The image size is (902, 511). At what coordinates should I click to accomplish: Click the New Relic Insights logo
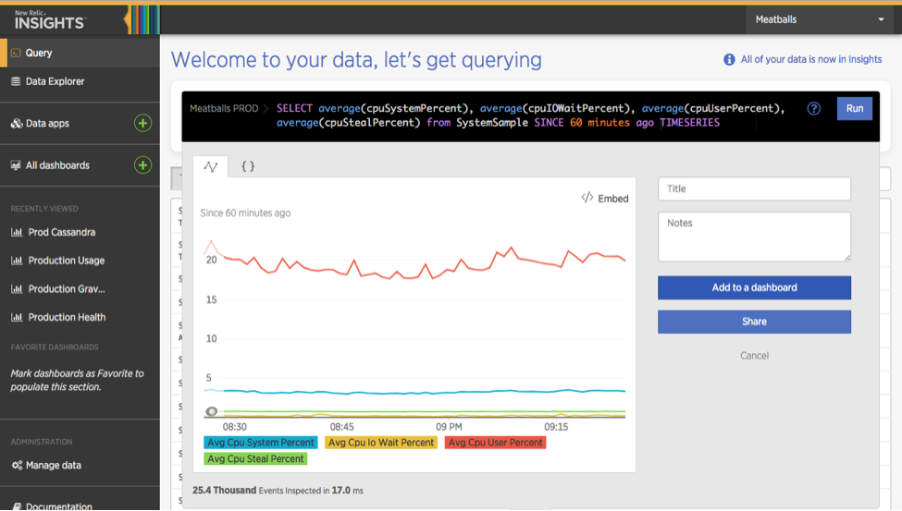tap(50, 20)
